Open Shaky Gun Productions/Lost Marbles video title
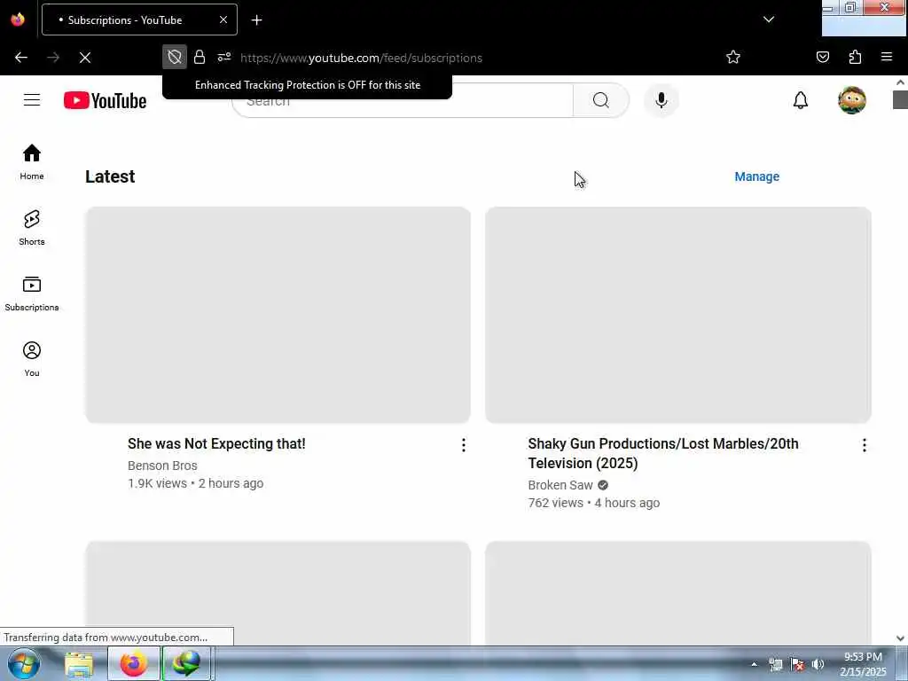The height and width of the screenshot is (681, 908). 663,453
